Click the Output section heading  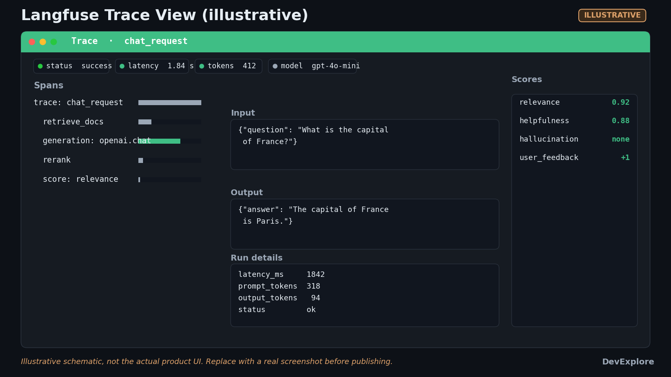tap(247, 193)
